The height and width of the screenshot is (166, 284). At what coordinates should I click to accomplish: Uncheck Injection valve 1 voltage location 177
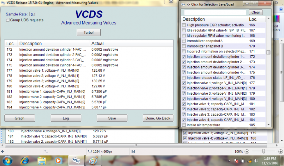pyautogui.click(x=184, y=83)
